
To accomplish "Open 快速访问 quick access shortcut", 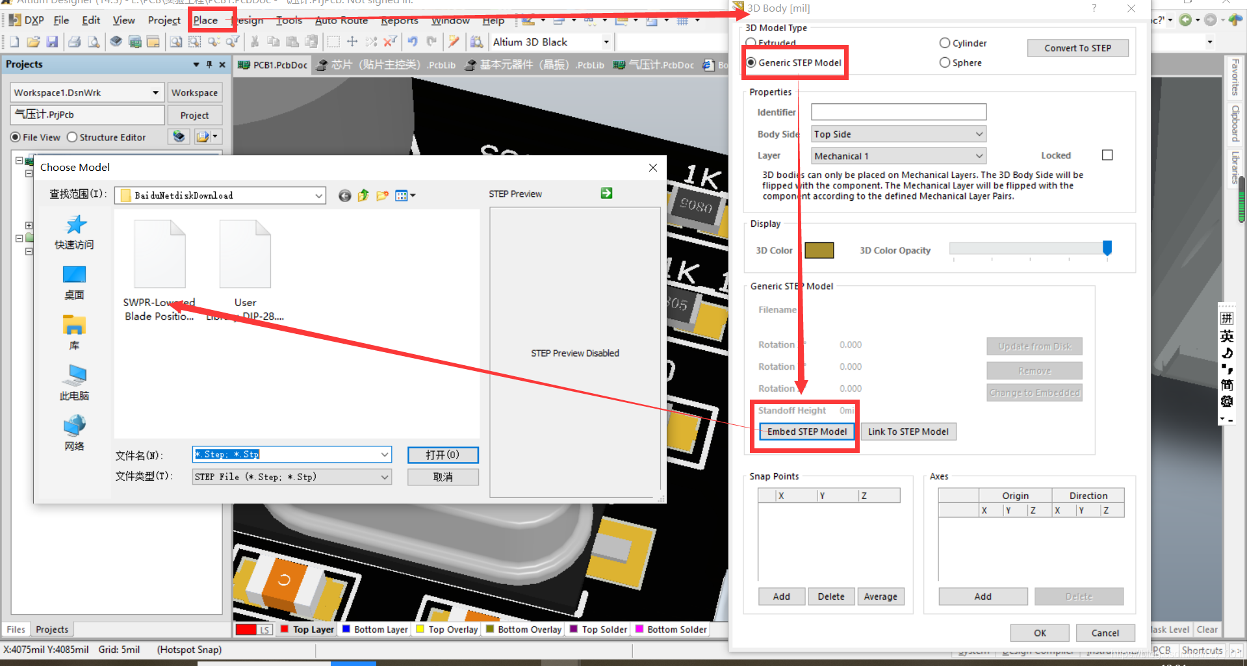I will [x=74, y=233].
